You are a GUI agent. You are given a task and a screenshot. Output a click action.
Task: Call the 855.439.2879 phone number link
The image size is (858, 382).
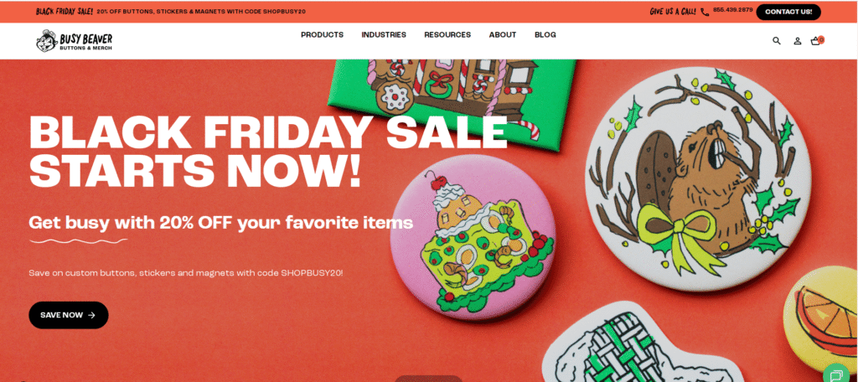coord(732,10)
